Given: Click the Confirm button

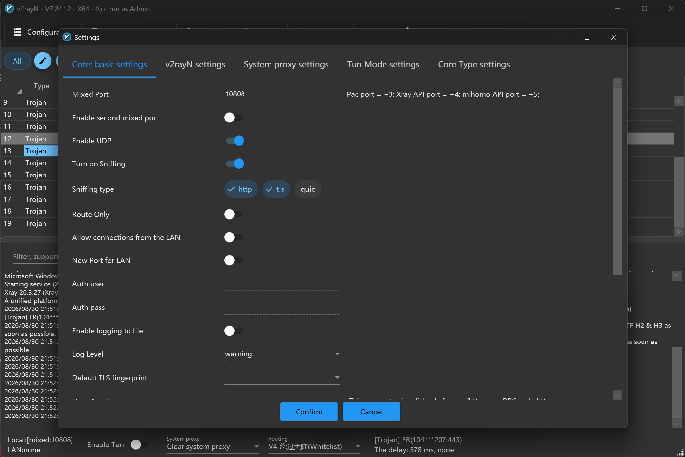Looking at the screenshot, I should 309,412.
